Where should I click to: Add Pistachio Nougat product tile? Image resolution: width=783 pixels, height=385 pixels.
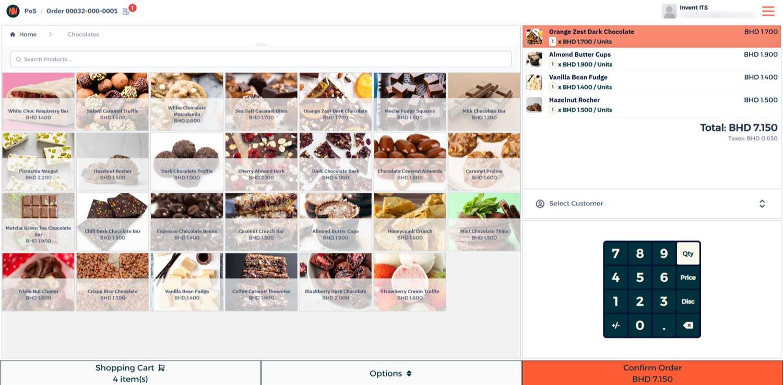coord(39,162)
